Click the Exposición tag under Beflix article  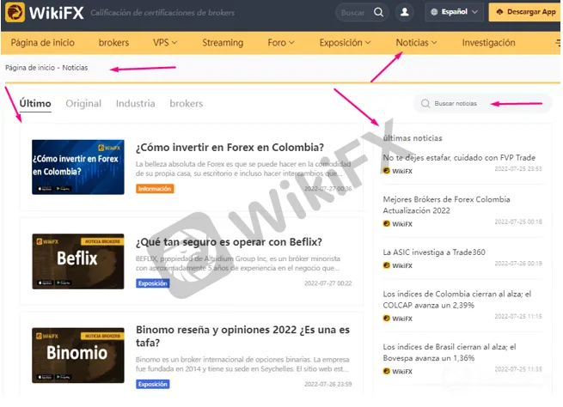pyautogui.click(x=153, y=283)
